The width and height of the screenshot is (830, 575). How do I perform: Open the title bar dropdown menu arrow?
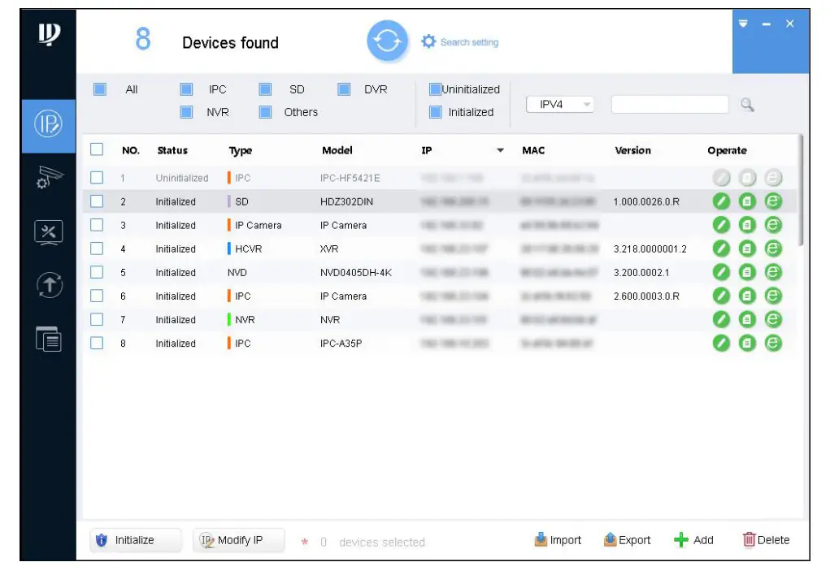coord(743,24)
